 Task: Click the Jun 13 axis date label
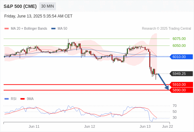(x=145, y=126)
